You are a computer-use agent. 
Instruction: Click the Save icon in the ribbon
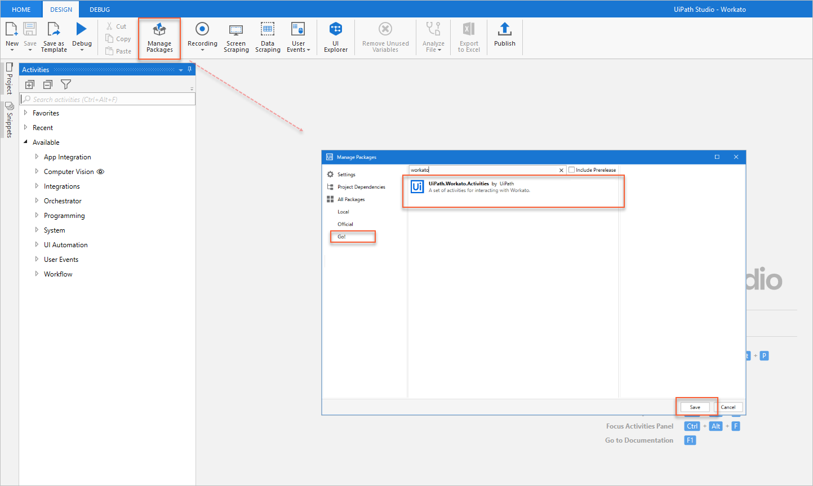coord(30,29)
